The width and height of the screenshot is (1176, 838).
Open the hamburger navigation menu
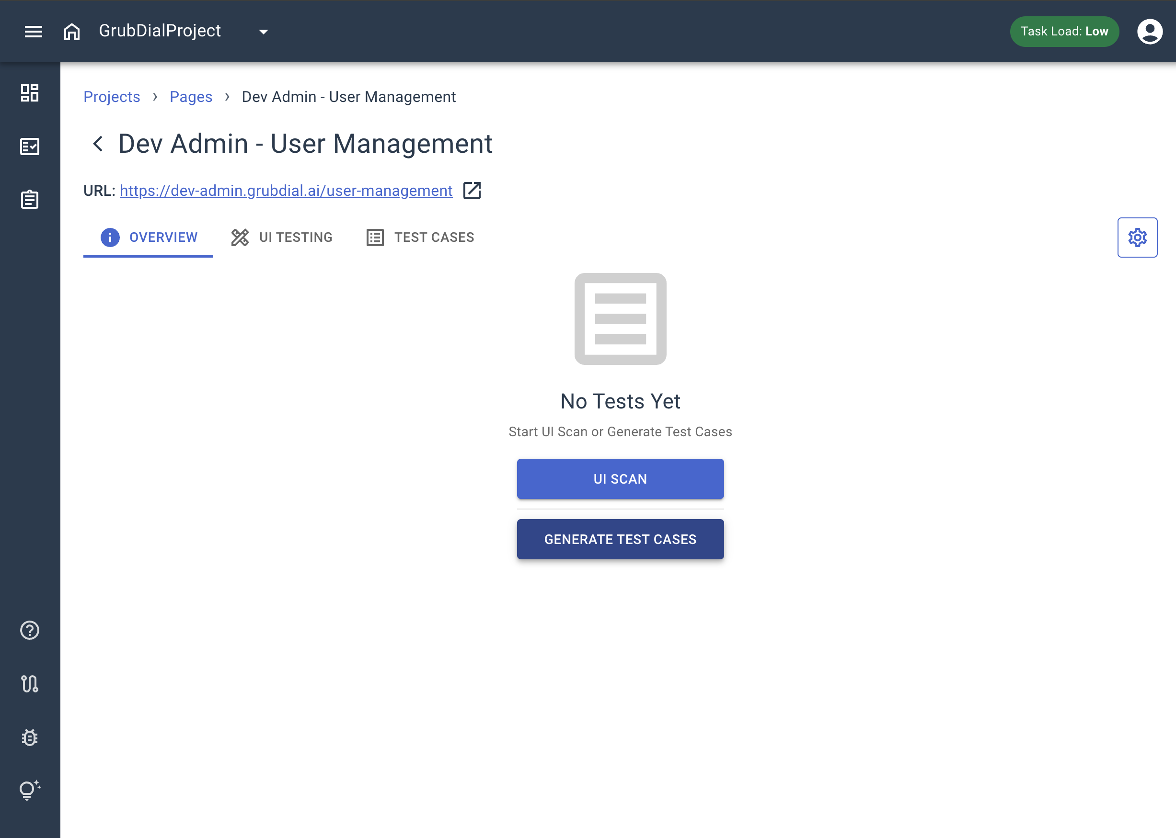(x=34, y=32)
